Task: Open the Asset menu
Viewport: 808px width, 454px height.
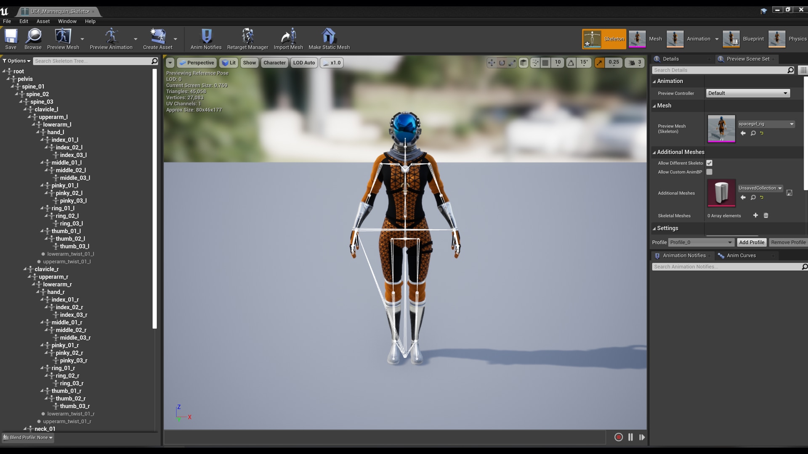Action: pyautogui.click(x=43, y=21)
